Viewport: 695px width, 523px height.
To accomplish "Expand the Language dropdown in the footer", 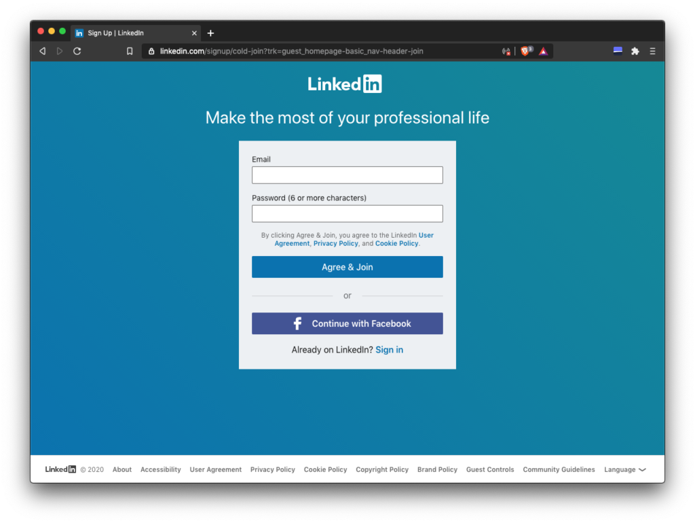I will click(x=624, y=469).
